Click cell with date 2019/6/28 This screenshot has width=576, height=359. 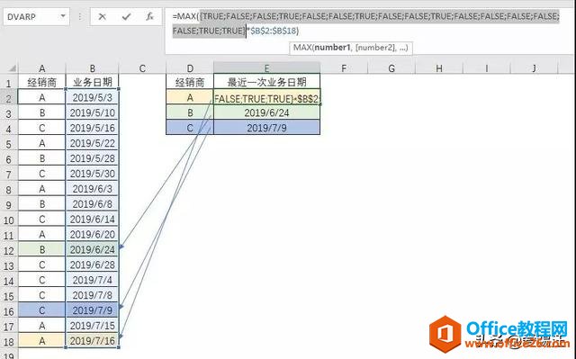[92, 265]
